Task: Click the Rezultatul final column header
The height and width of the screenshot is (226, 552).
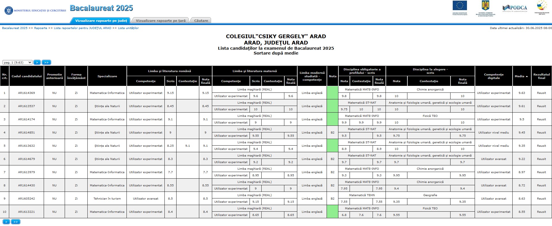Action: [x=541, y=76]
